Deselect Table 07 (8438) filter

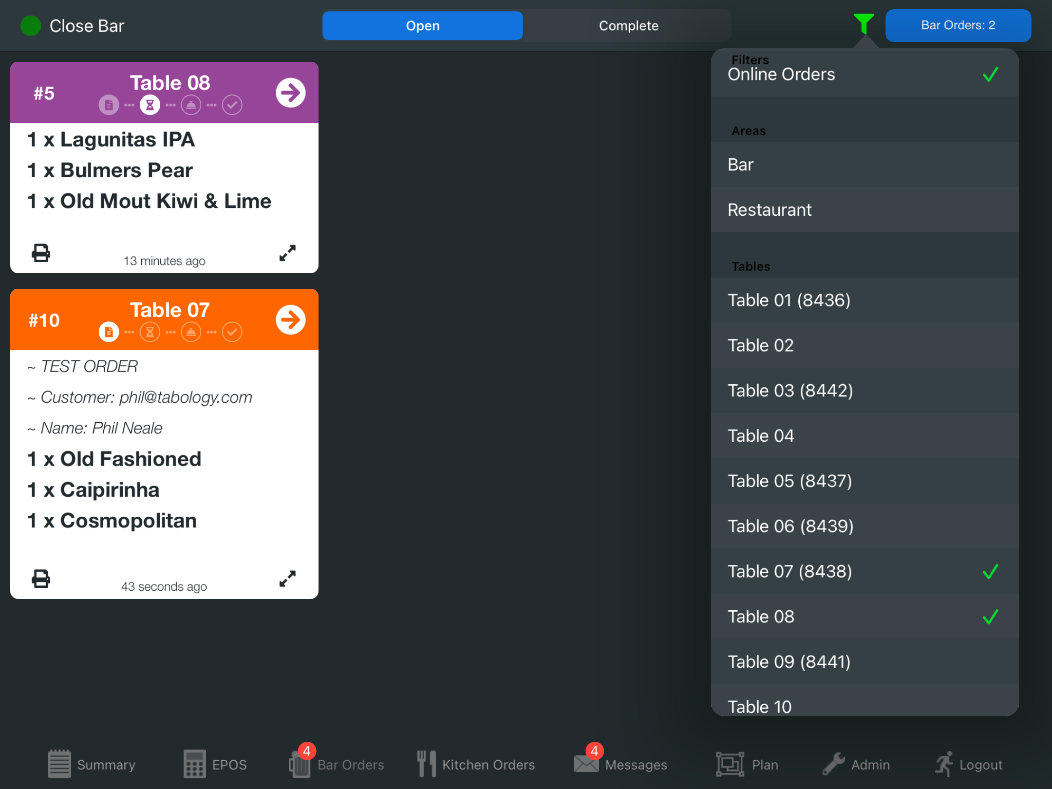pyautogui.click(x=864, y=571)
